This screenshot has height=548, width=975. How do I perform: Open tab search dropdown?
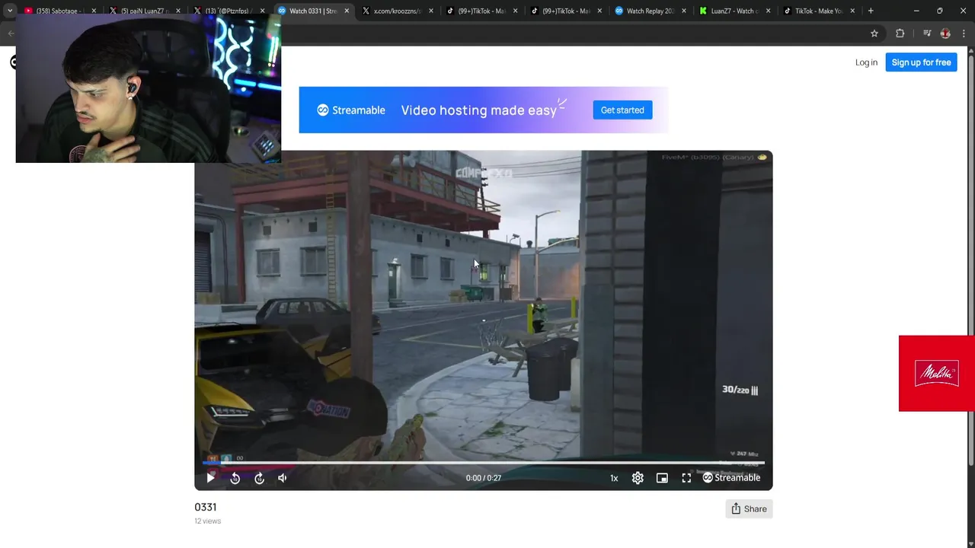[9, 11]
